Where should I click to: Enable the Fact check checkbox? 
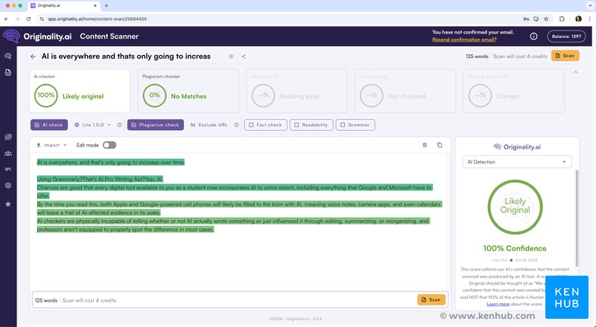pyautogui.click(x=266, y=125)
